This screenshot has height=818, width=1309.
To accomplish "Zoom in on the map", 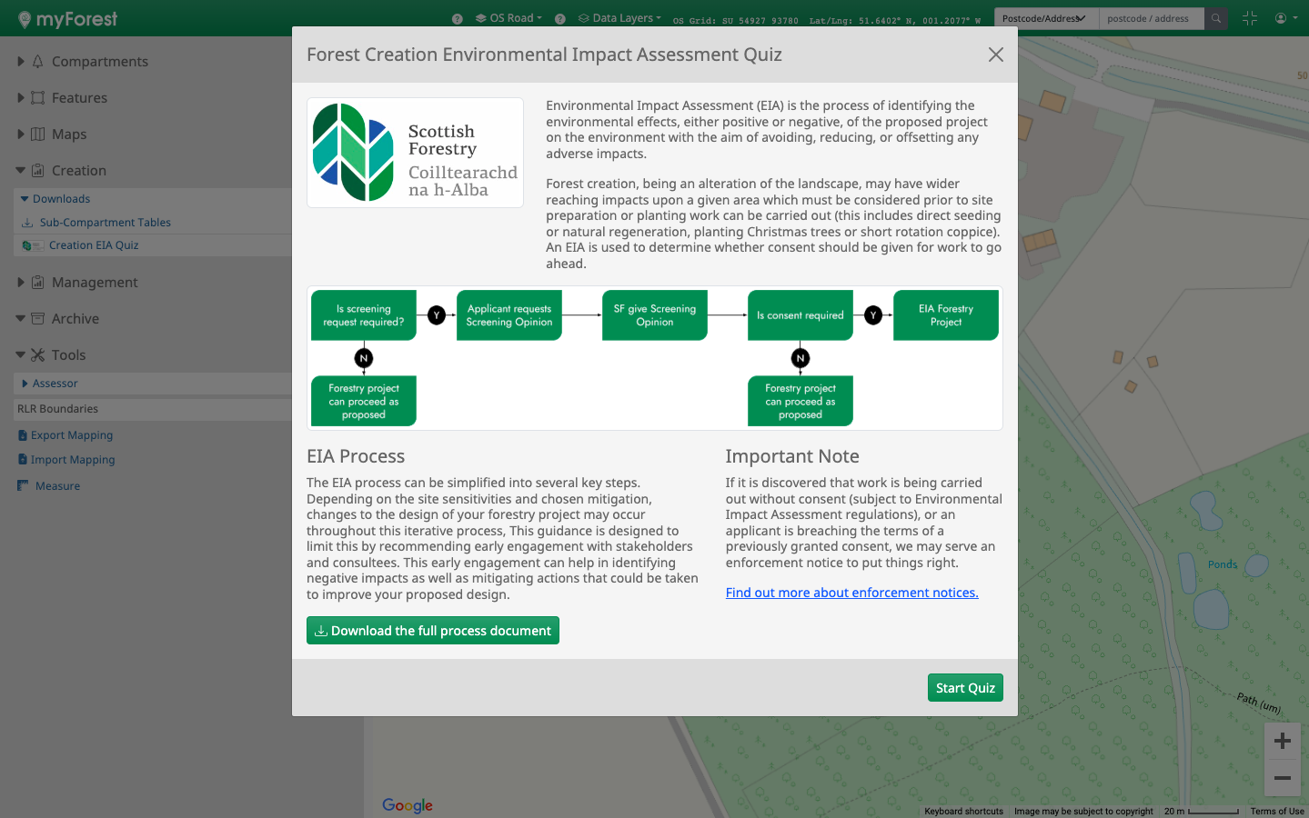I will coord(1282,741).
